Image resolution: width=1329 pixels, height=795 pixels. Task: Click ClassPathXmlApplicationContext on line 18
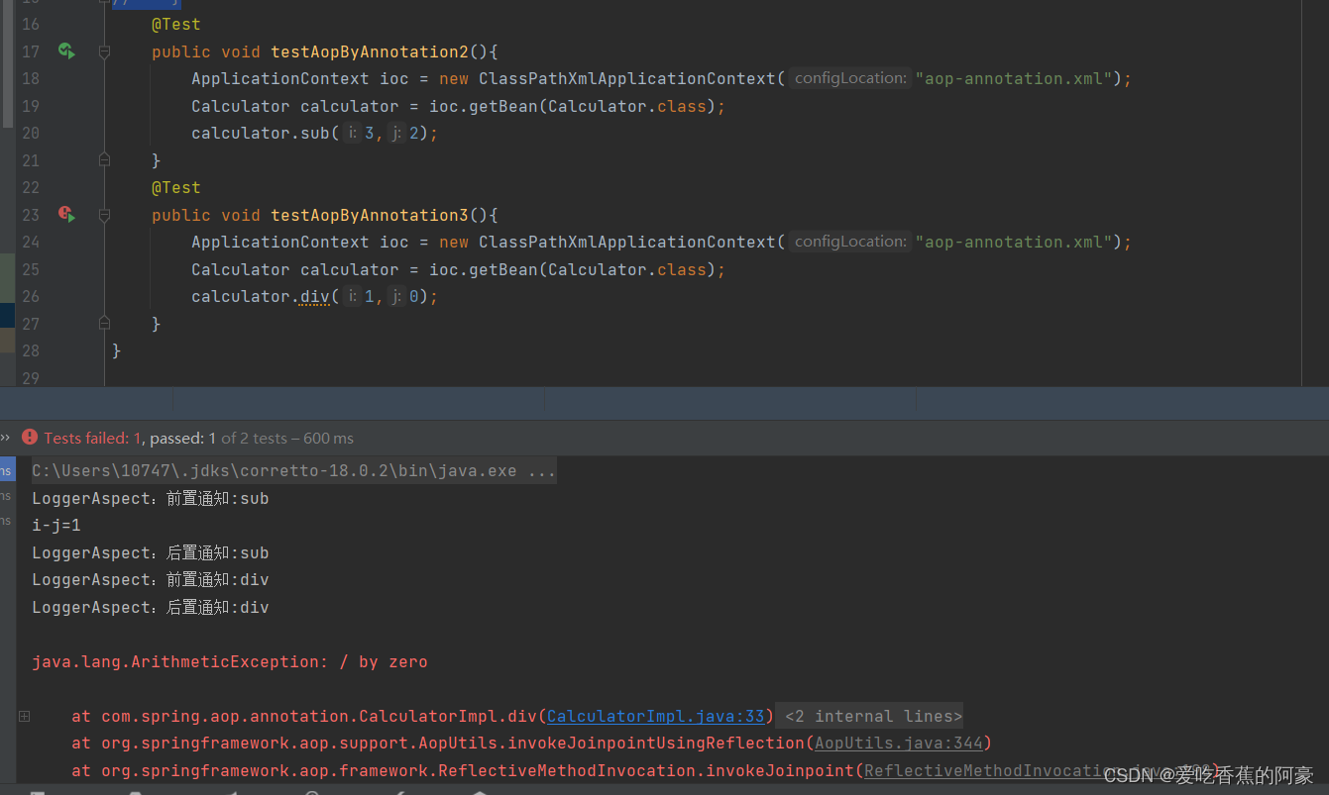626,78
